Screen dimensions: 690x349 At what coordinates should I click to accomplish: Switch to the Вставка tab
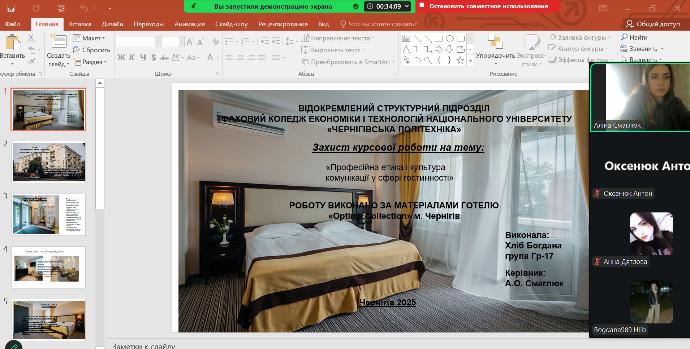click(80, 24)
